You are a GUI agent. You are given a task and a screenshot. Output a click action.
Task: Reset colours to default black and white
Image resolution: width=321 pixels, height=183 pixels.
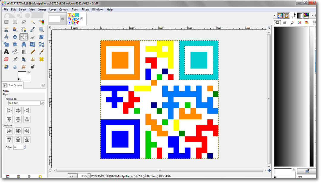(x=19, y=79)
